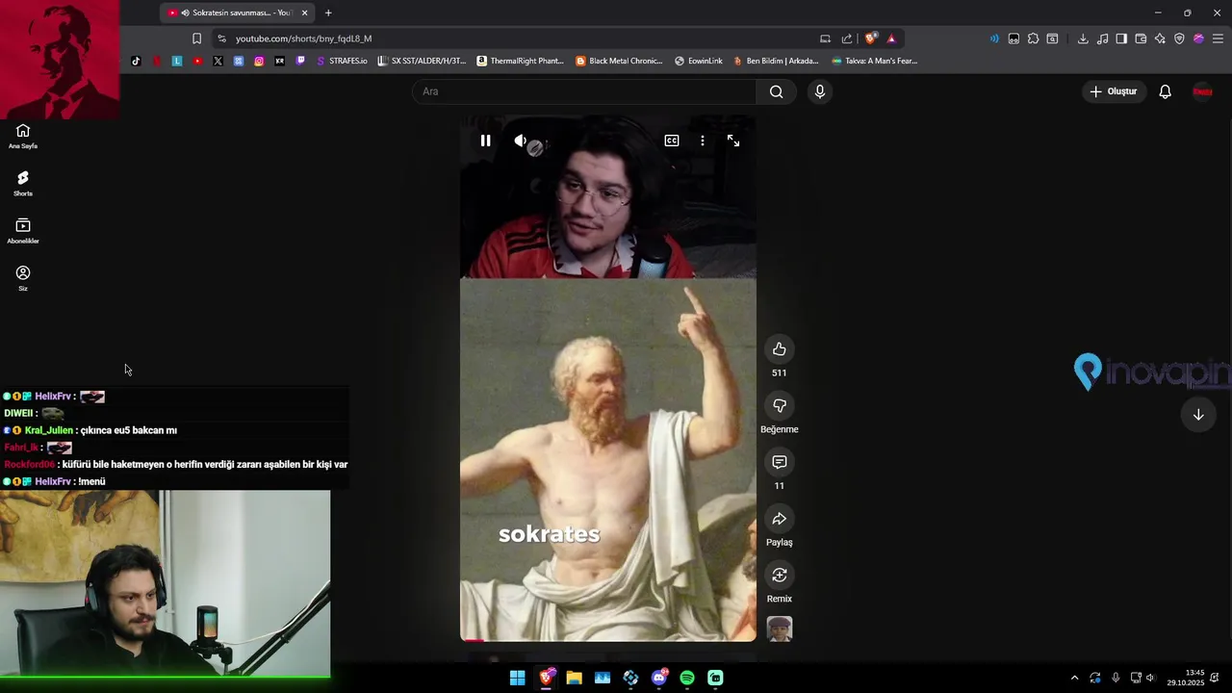Open Brave Rewards triangle icon
The width and height of the screenshot is (1232, 693).
891,38
